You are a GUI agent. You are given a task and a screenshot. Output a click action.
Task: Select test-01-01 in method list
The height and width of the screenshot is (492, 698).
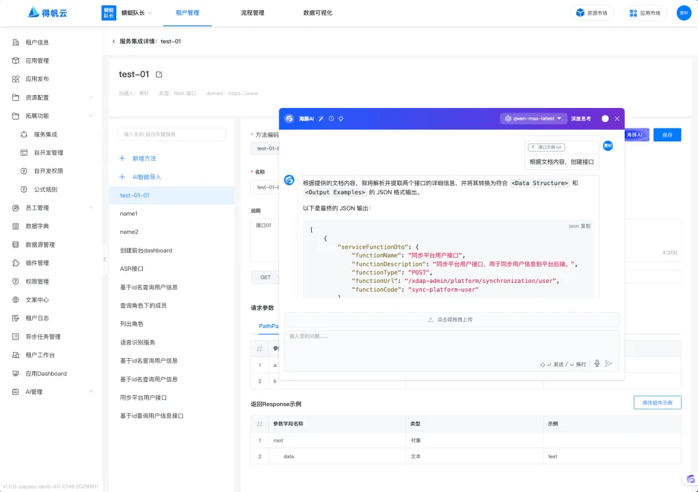tap(172, 195)
